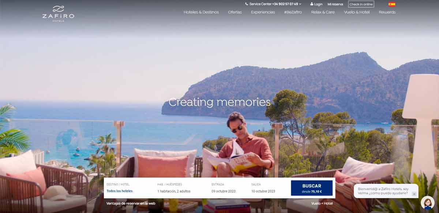Open the Ofertas menu item
The width and height of the screenshot is (439, 213).
coord(235,12)
